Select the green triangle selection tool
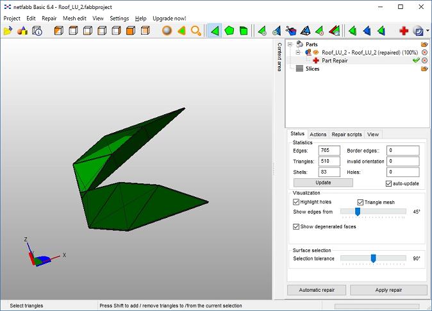The image size is (432, 311). (x=215, y=31)
